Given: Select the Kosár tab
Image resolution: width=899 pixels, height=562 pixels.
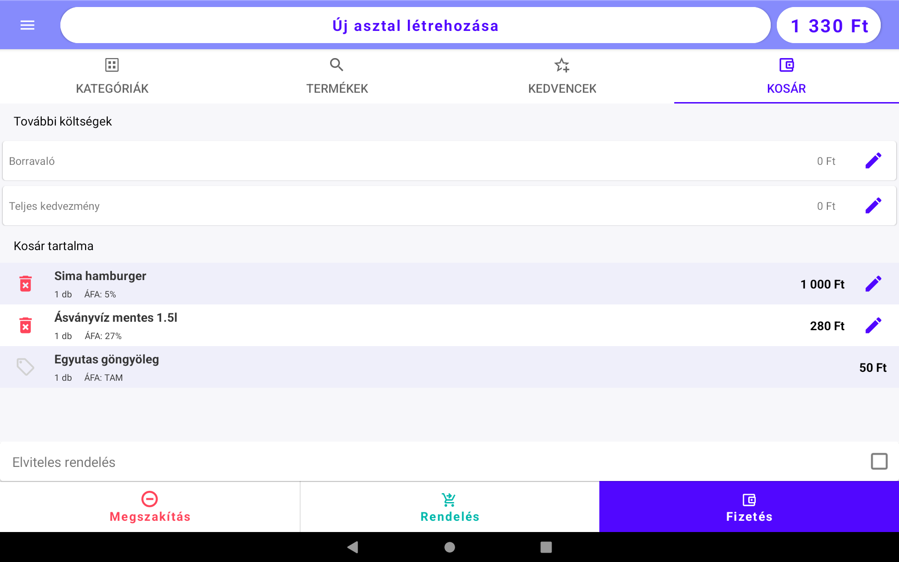Looking at the screenshot, I should click(x=786, y=76).
